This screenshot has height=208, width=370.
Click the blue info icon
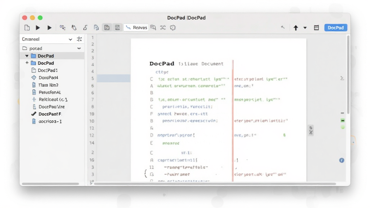[x=342, y=160]
